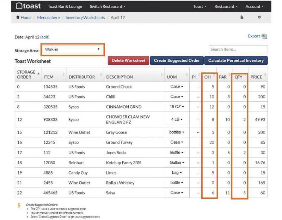Click price 165 for RoRo's Whiskey
The width and height of the screenshot is (282, 220).
(x=262, y=183)
